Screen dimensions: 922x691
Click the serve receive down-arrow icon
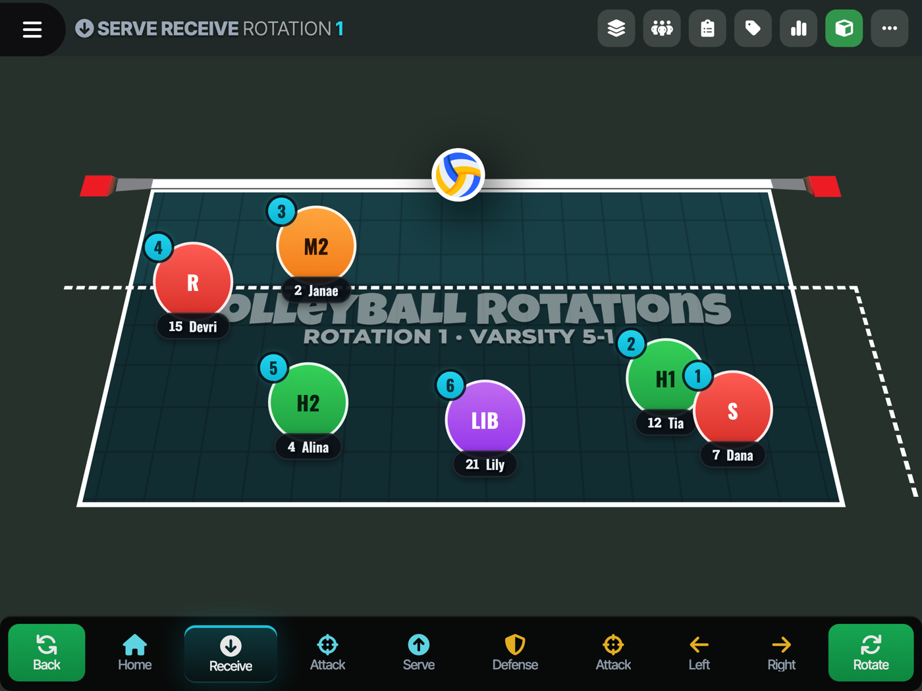tap(84, 28)
